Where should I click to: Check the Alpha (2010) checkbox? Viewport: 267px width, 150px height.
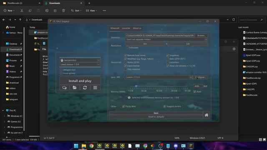pyautogui.click(x=126, y=62)
